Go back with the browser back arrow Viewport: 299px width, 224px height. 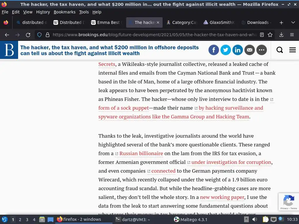pyautogui.click(x=7, y=35)
